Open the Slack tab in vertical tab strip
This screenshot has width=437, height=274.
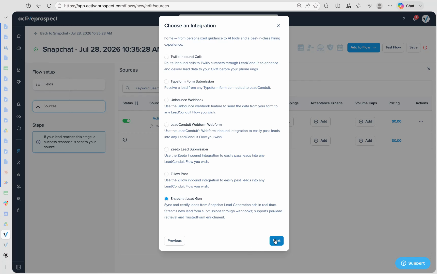[x=6, y=203]
